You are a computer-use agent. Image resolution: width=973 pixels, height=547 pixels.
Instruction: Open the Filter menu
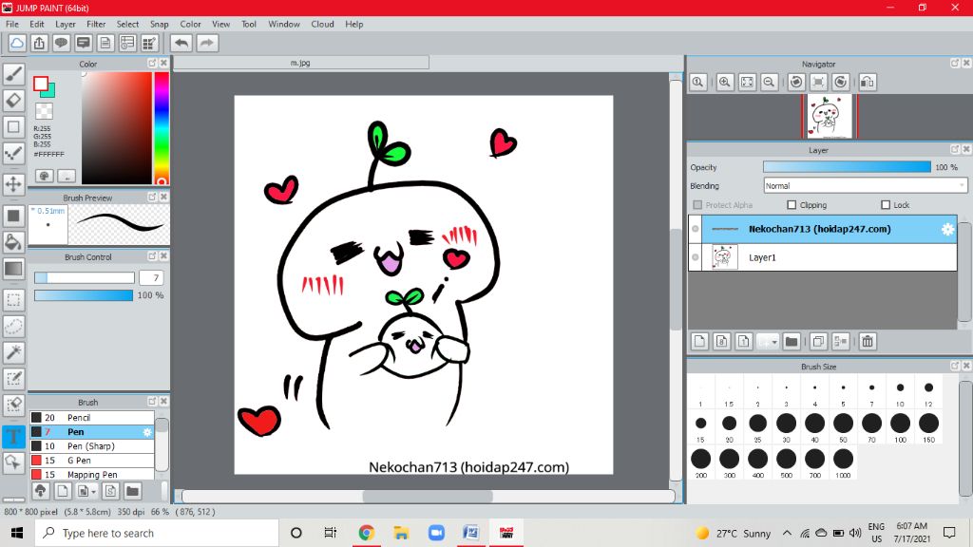click(x=96, y=24)
